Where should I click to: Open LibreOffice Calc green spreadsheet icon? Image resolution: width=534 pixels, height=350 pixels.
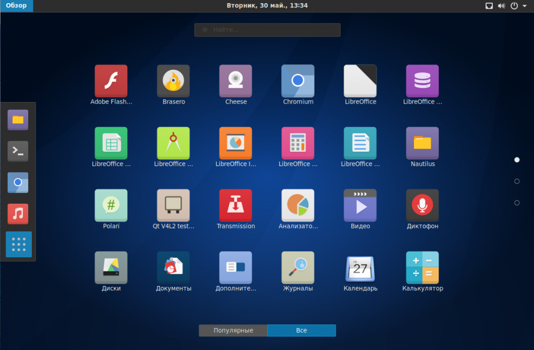click(x=111, y=143)
